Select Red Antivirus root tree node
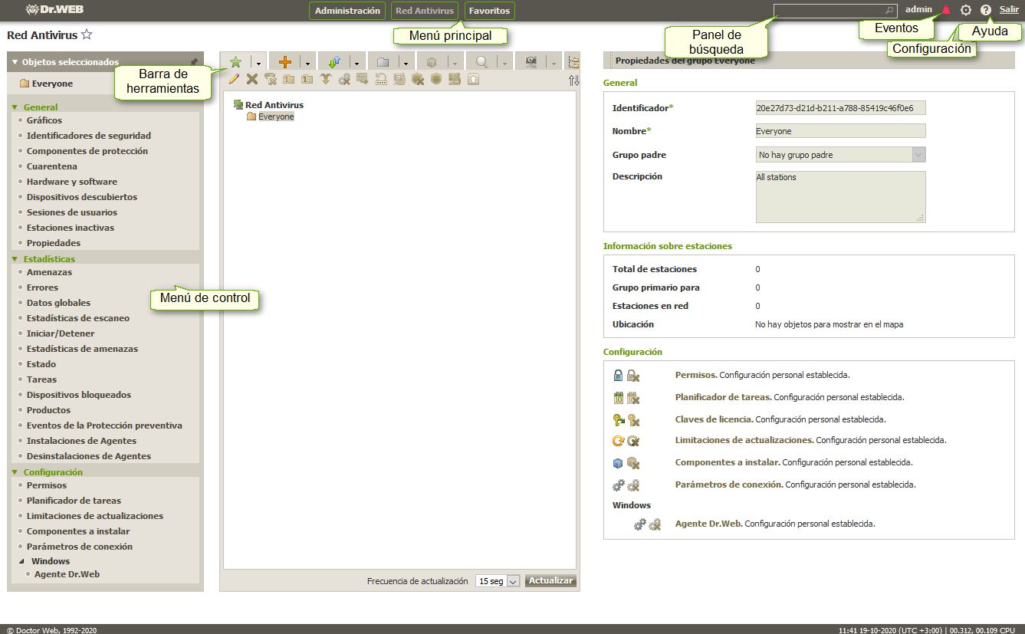 pyautogui.click(x=274, y=105)
